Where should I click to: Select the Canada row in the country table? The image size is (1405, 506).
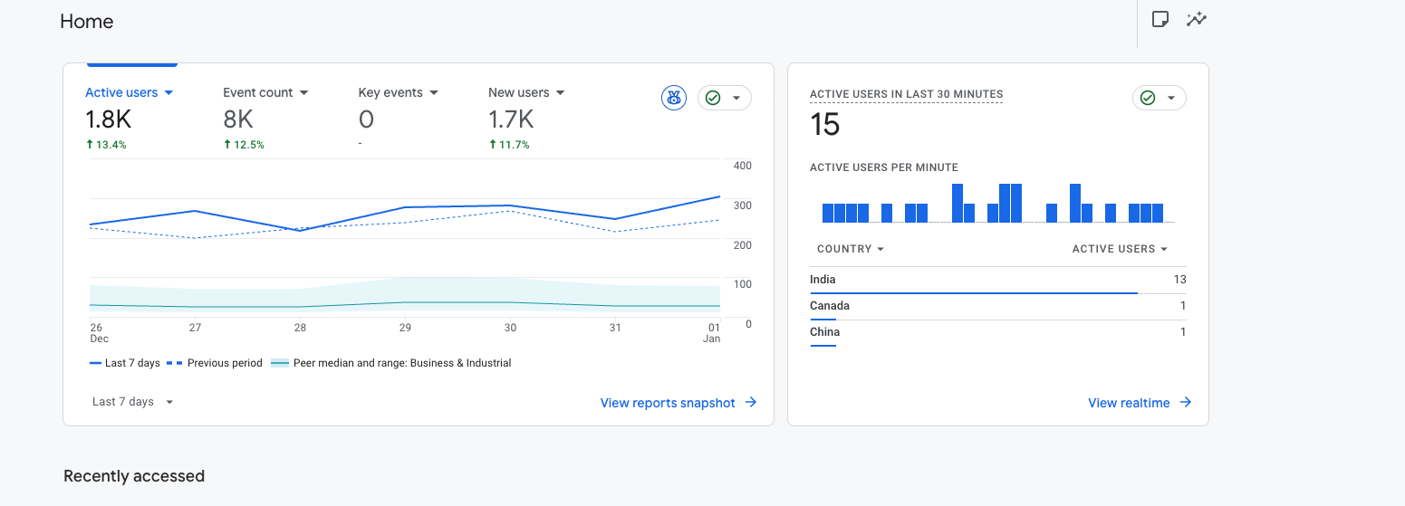997,306
